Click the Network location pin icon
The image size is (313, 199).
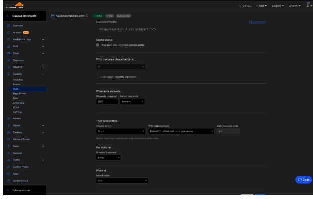click(x=9, y=153)
